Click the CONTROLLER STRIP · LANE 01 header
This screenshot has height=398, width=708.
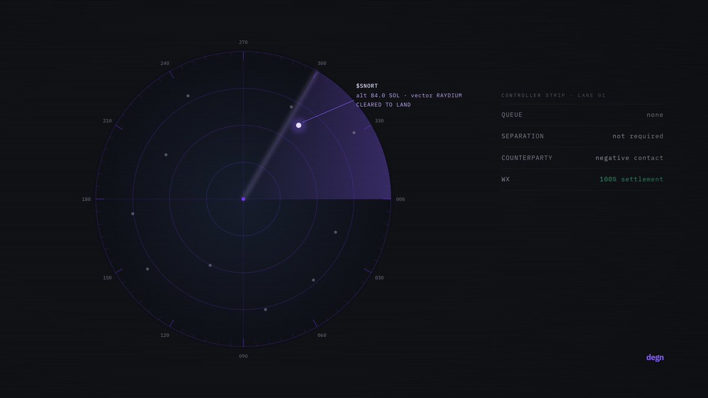(x=553, y=96)
